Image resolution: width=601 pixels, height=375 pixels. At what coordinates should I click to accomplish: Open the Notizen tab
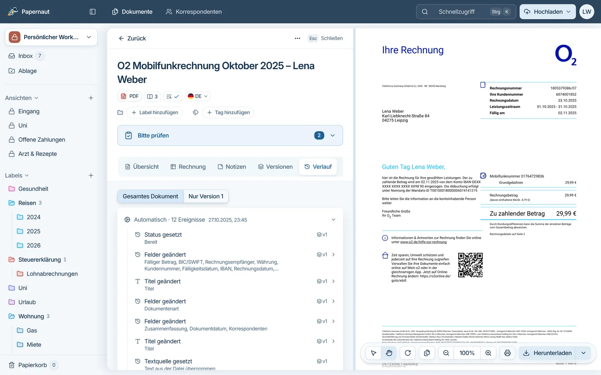click(x=232, y=167)
